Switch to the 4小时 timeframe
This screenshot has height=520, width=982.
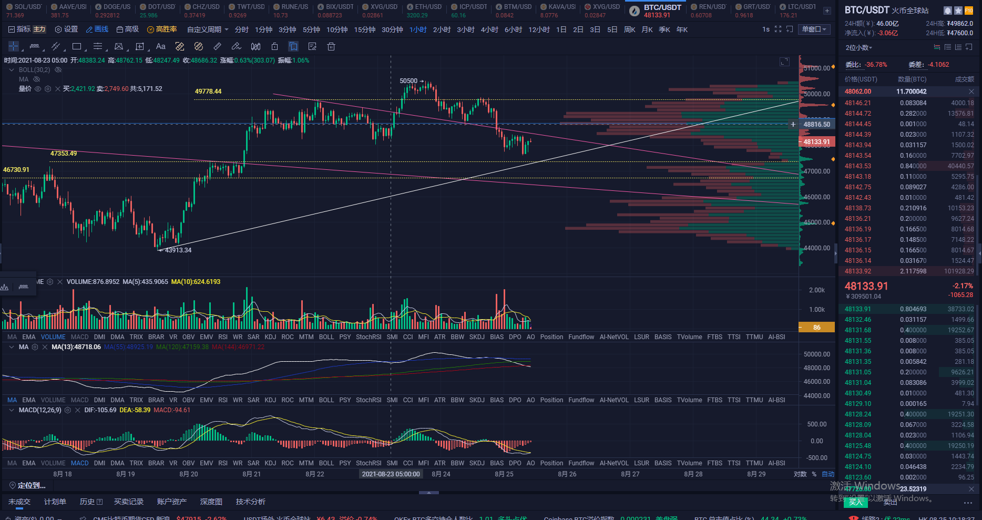point(489,29)
